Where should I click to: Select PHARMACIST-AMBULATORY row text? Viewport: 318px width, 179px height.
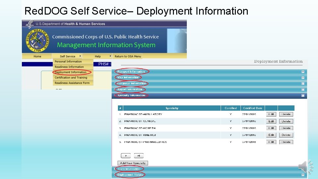[143, 114]
